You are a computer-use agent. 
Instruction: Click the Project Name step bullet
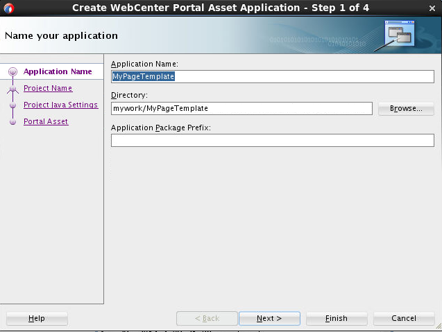click(12, 89)
